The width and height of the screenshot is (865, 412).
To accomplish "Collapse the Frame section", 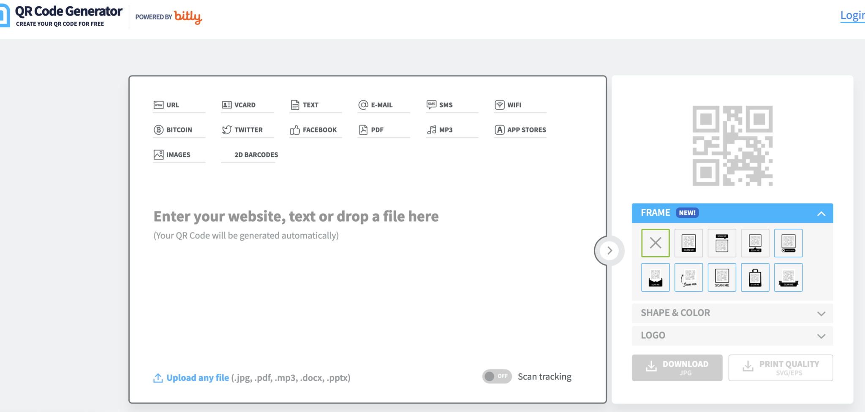I will click(x=821, y=214).
